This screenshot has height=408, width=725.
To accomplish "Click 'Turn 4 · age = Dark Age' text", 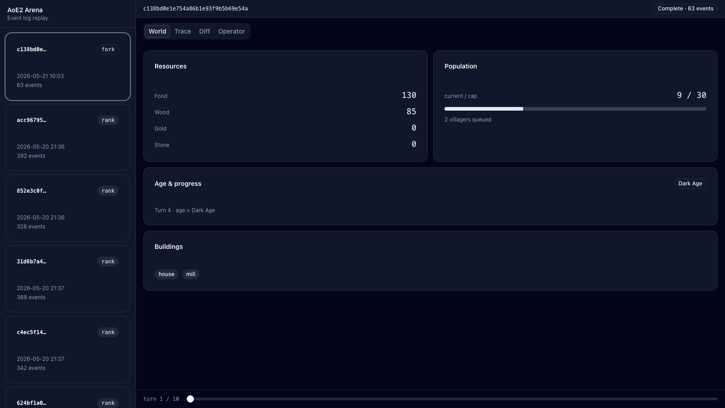I will click(x=185, y=210).
